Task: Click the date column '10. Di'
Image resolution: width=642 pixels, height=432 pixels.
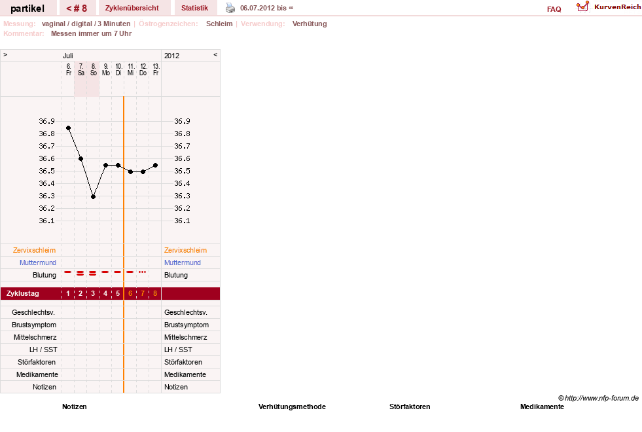Action: 118,69
